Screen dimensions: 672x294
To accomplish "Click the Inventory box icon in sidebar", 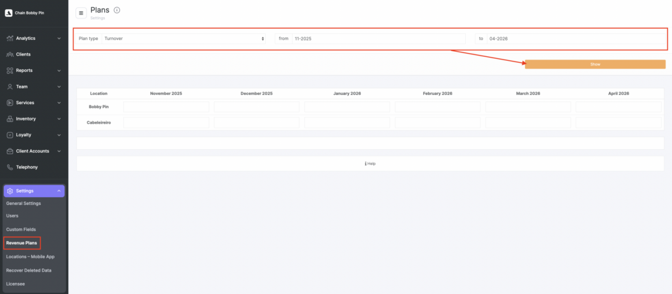I will [10, 119].
